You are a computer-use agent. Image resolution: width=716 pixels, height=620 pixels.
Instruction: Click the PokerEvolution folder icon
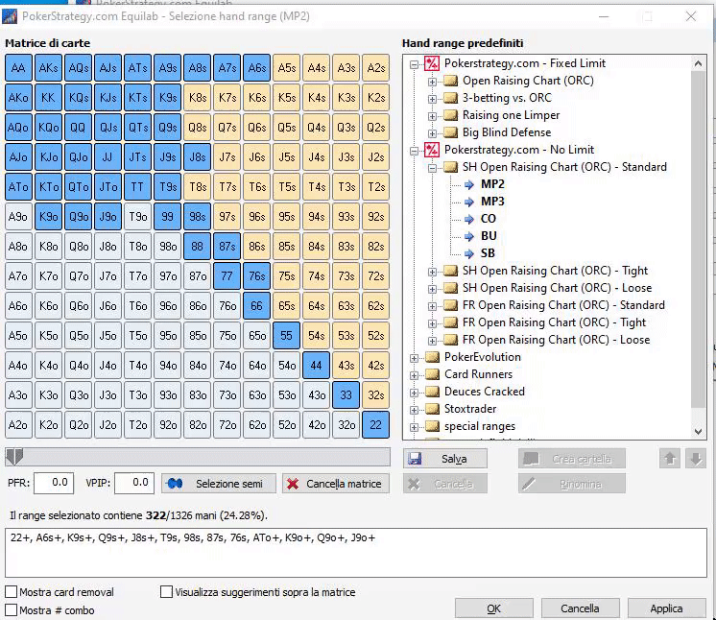(432, 357)
